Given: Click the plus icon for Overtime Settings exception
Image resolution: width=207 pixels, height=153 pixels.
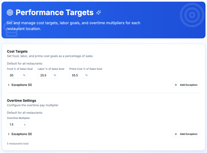Looking at the screenshot, I should tap(176, 134).
